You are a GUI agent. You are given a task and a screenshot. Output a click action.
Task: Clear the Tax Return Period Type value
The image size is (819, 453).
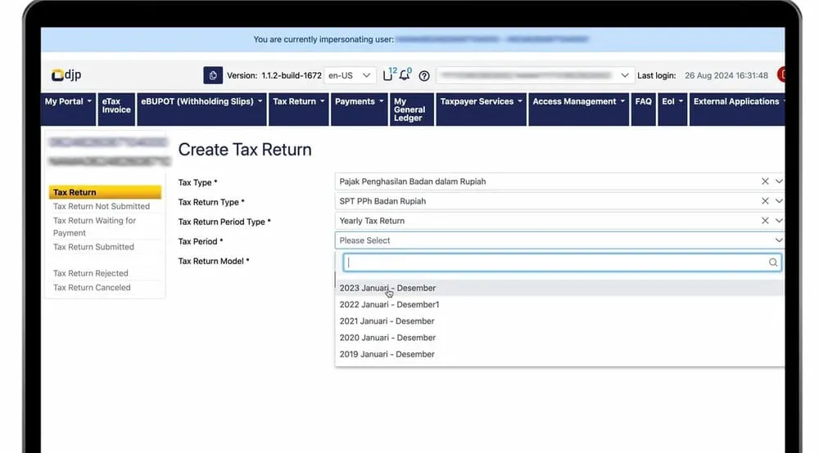(765, 221)
